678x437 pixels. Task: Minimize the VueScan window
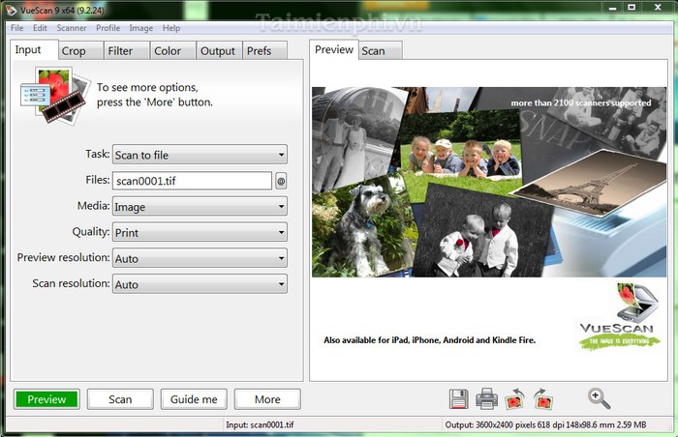[x=612, y=8]
